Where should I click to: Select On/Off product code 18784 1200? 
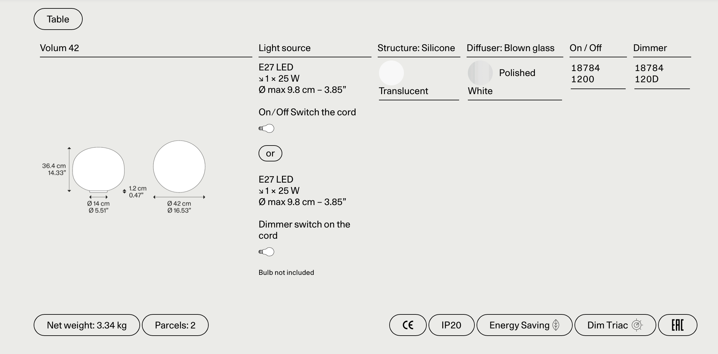pos(585,74)
